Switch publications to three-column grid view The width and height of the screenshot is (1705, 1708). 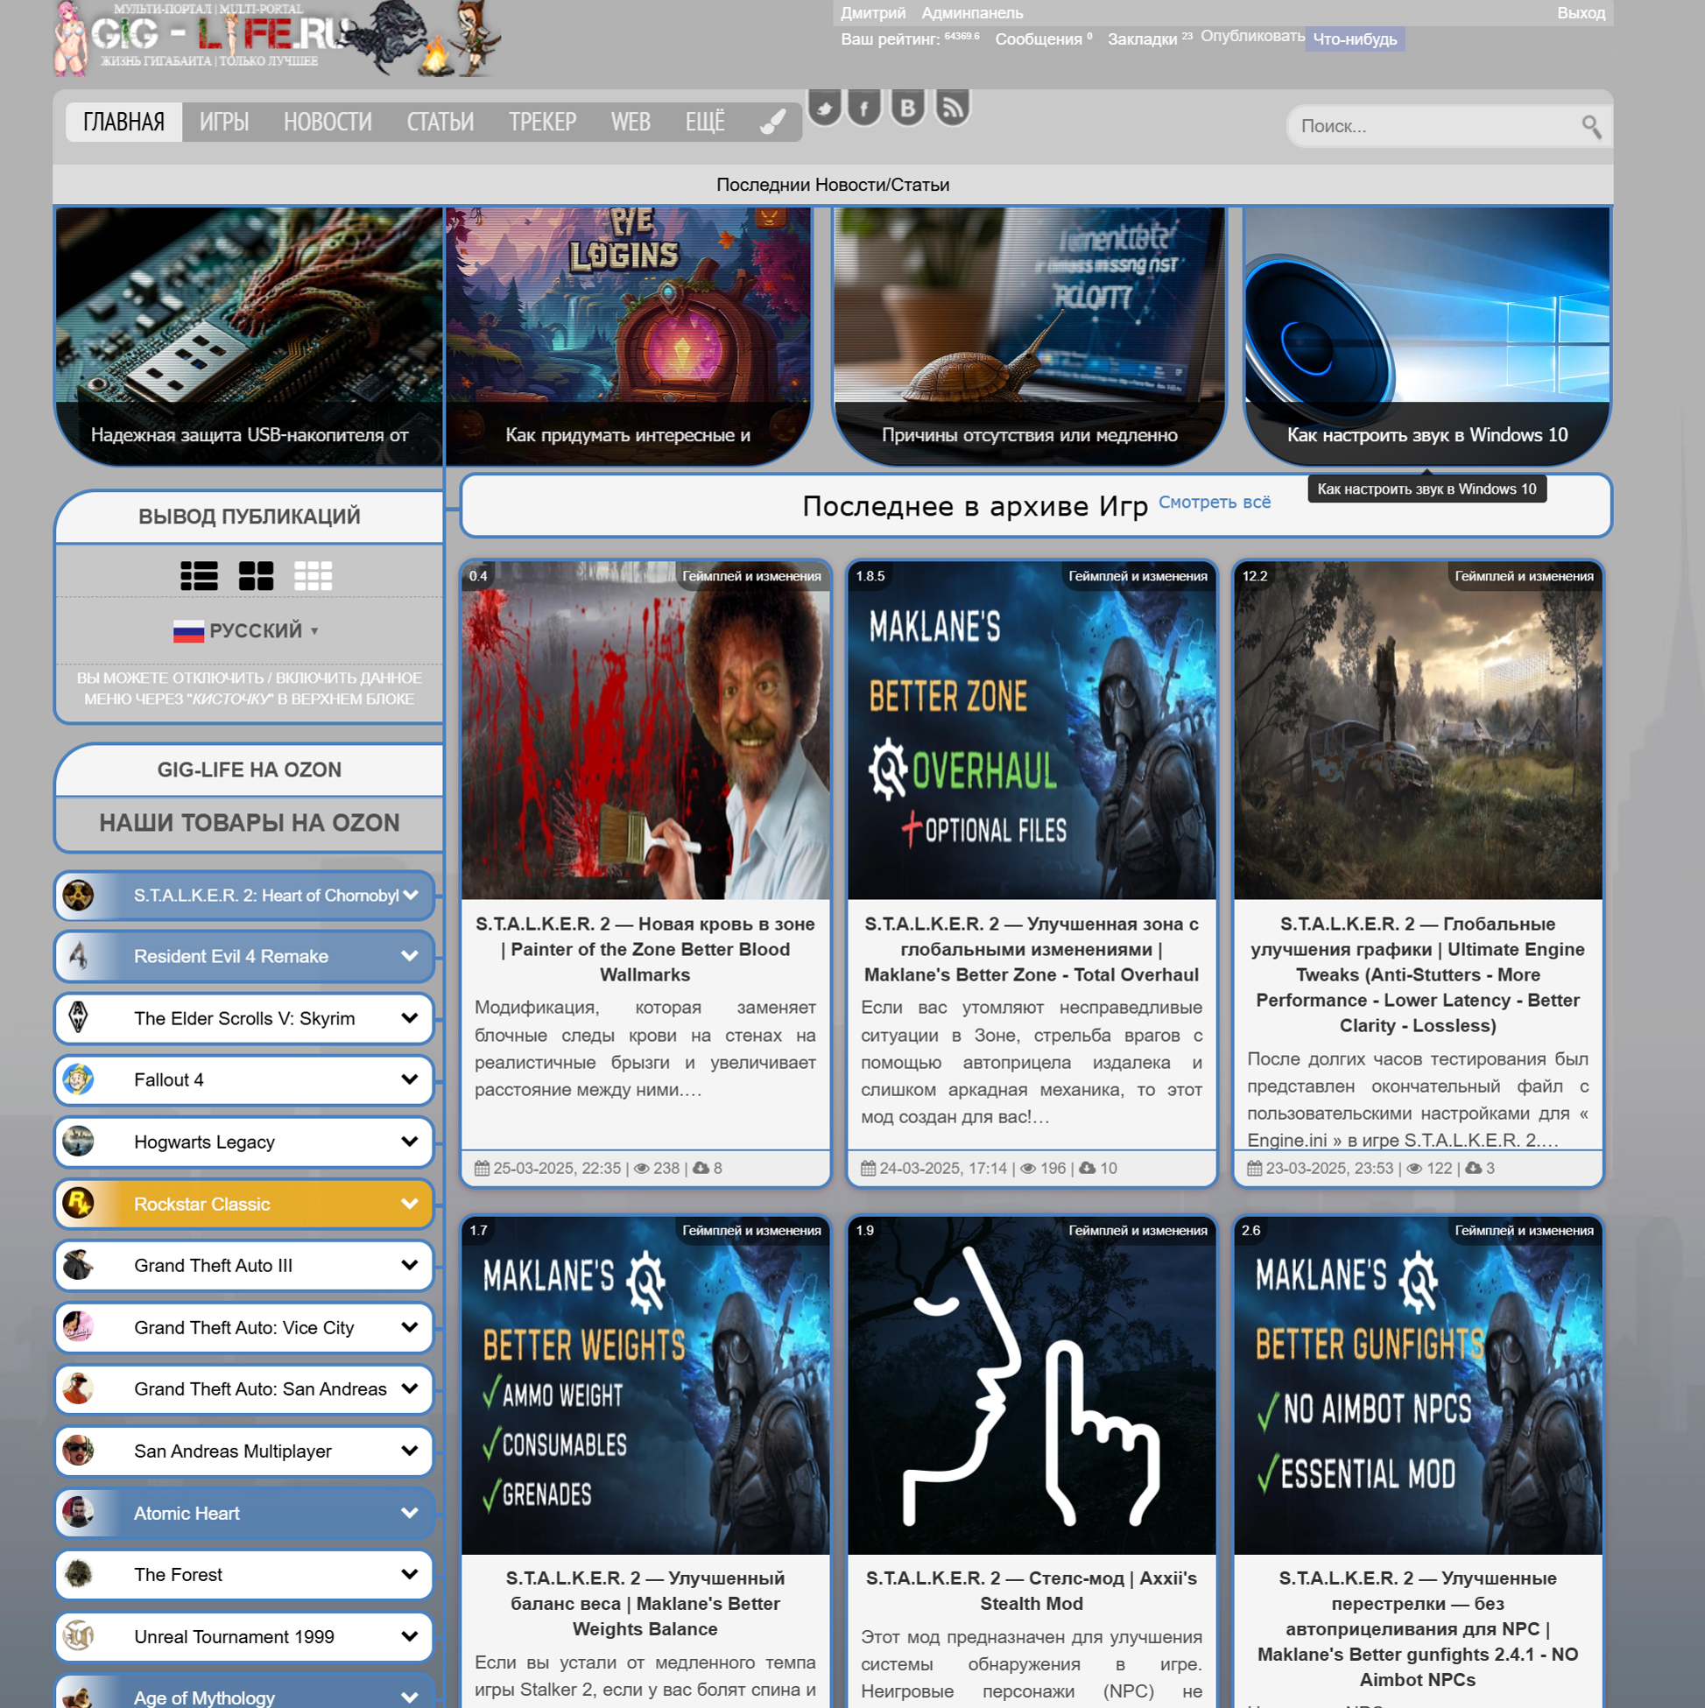coord(313,575)
